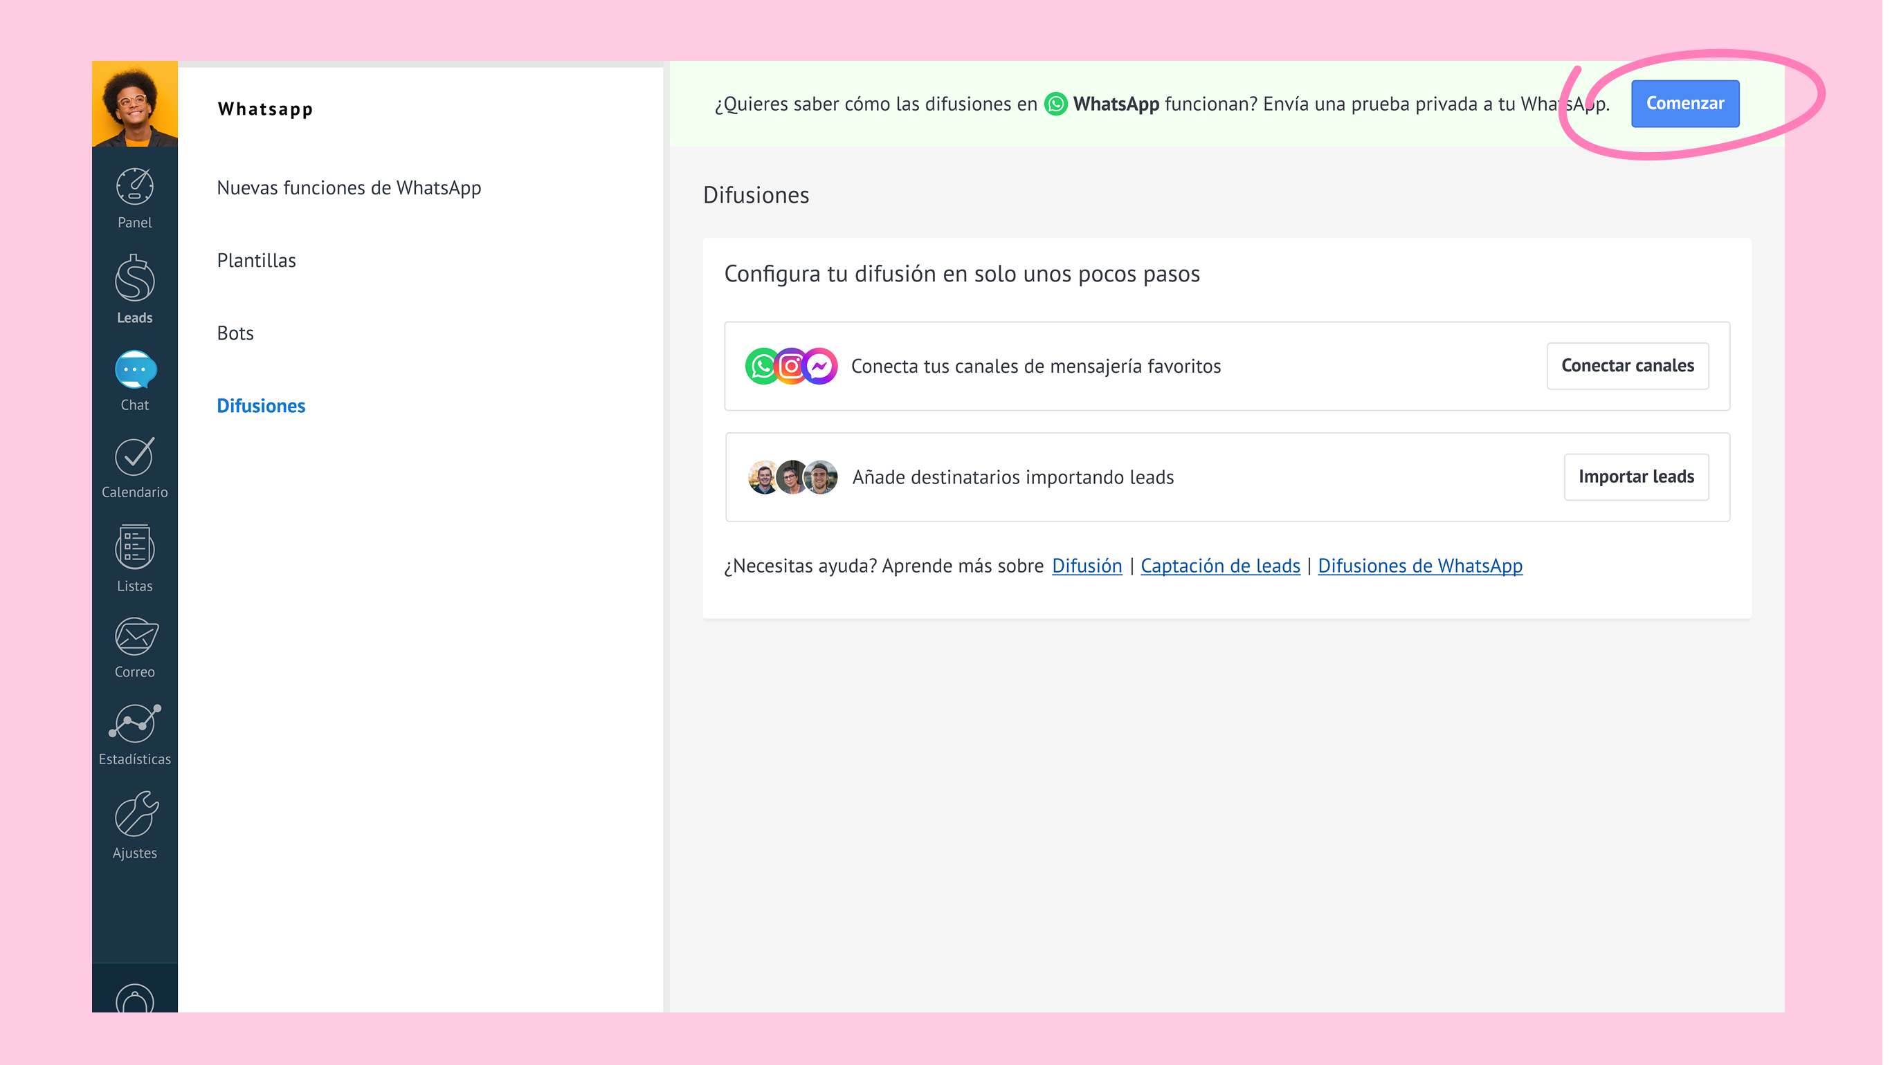The height and width of the screenshot is (1065, 1899).
Task: Open the Captación de leads link
Action: point(1219,566)
